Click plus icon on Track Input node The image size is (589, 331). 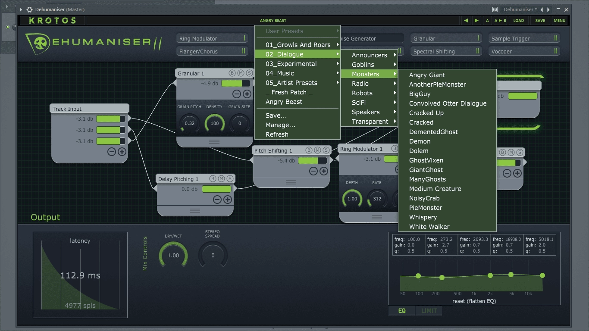[x=122, y=152]
